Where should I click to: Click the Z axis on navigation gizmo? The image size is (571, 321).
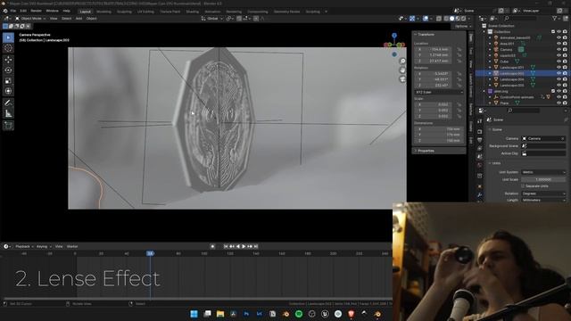(x=394, y=36)
